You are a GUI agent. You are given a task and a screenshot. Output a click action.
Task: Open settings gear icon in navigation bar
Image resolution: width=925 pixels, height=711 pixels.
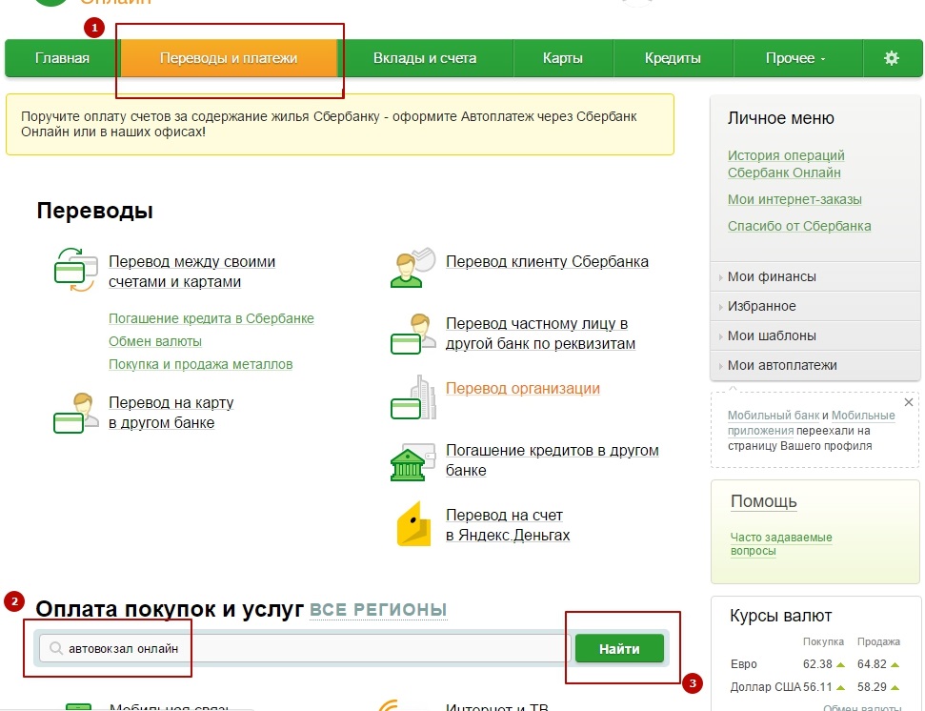(x=892, y=58)
